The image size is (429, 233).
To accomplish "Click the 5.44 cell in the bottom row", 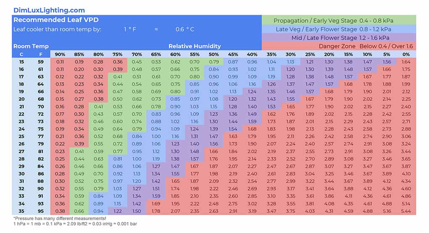I will click(x=406, y=211).
